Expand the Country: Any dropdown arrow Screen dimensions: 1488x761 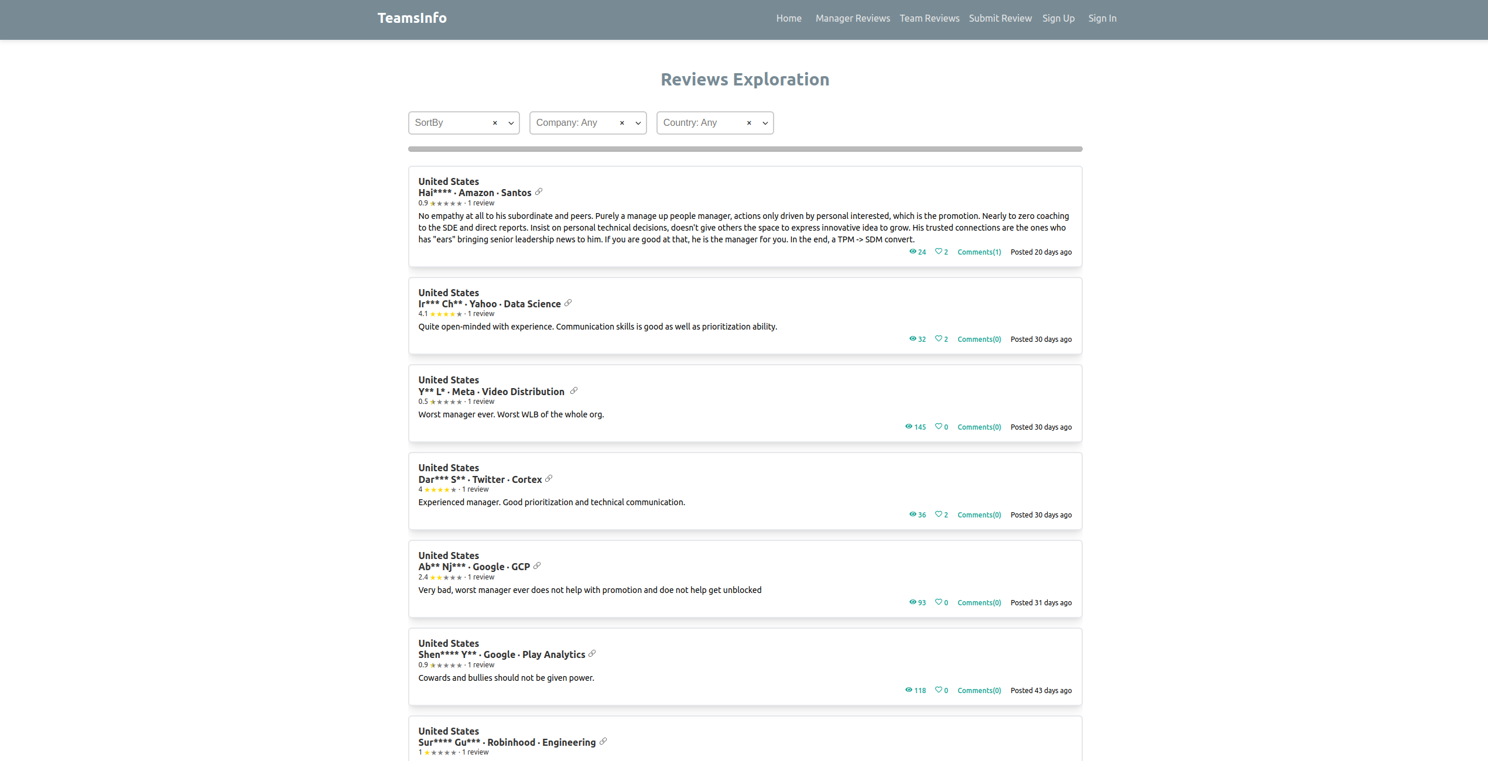click(x=765, y=123)
